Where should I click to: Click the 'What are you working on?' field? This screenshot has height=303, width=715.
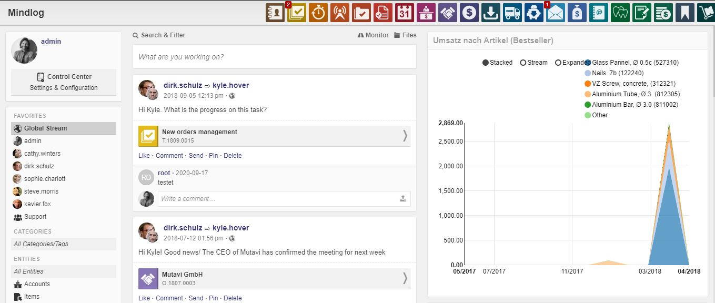[274, 57]
